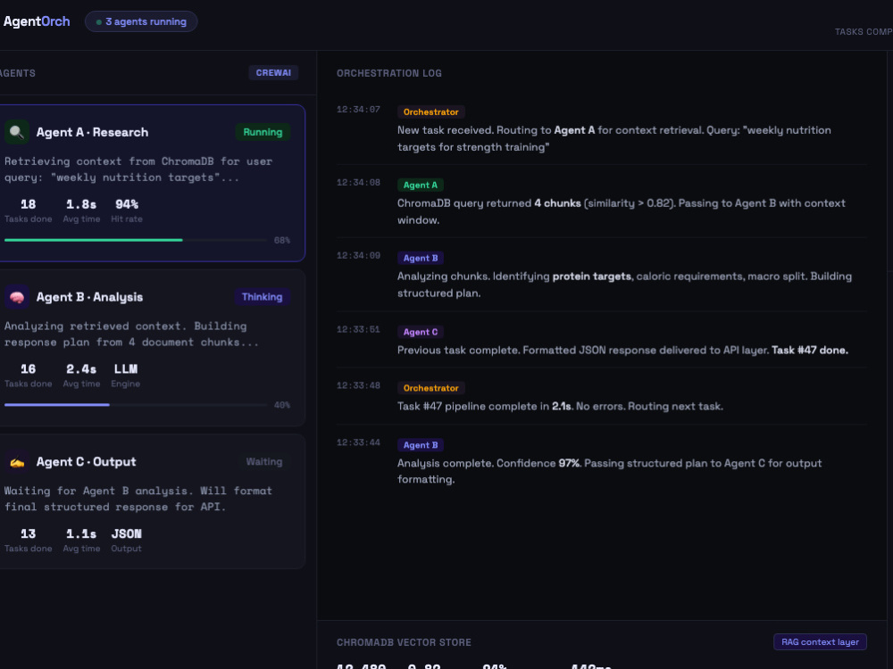Click Agent C's 'JSON Output' stat

[127, 541]
